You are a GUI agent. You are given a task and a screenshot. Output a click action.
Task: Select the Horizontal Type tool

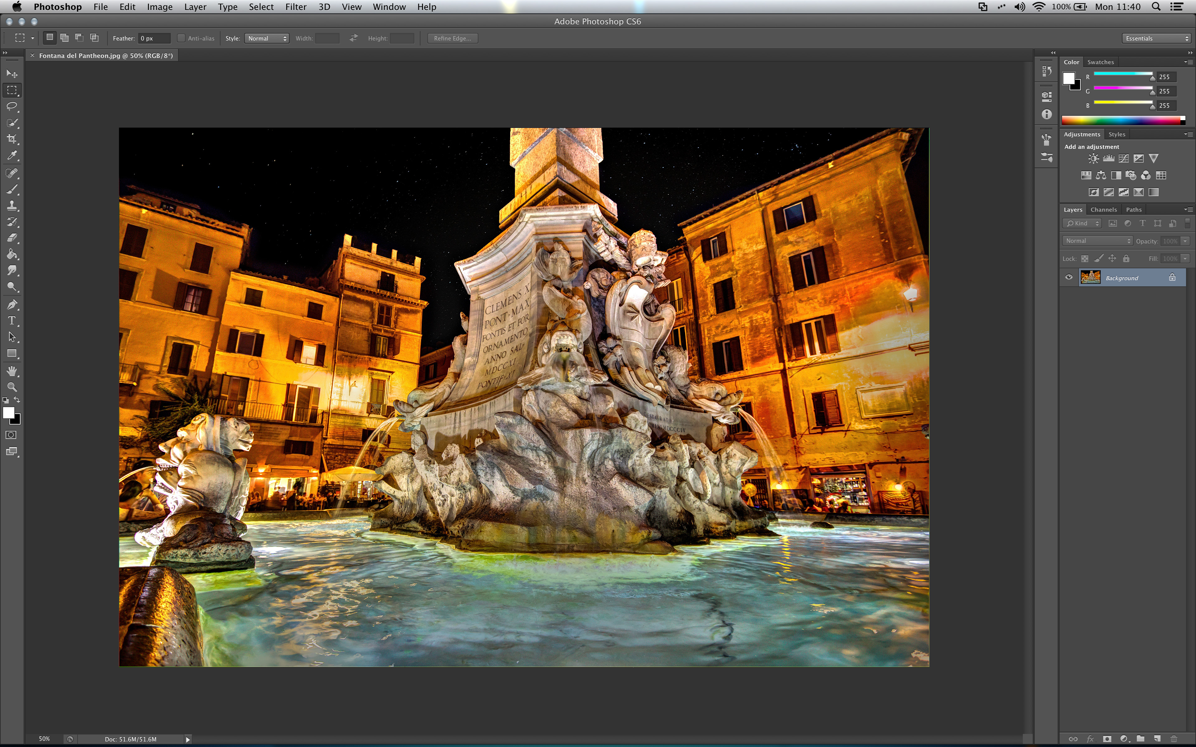pos(12,321)
